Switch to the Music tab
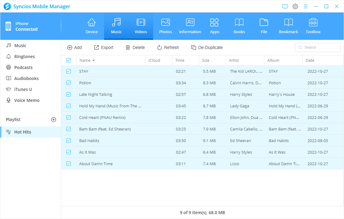The width and height of the screenshot is (344, 219). [116, 26]
